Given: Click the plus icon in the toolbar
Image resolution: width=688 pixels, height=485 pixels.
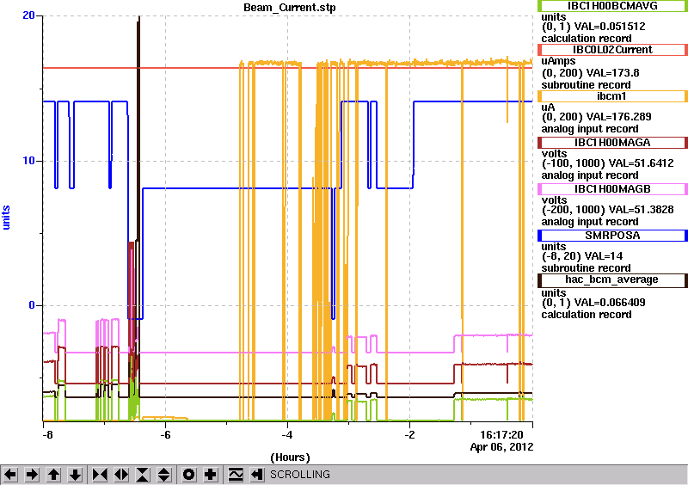Looking at the screenshot, I should point(211,475).
